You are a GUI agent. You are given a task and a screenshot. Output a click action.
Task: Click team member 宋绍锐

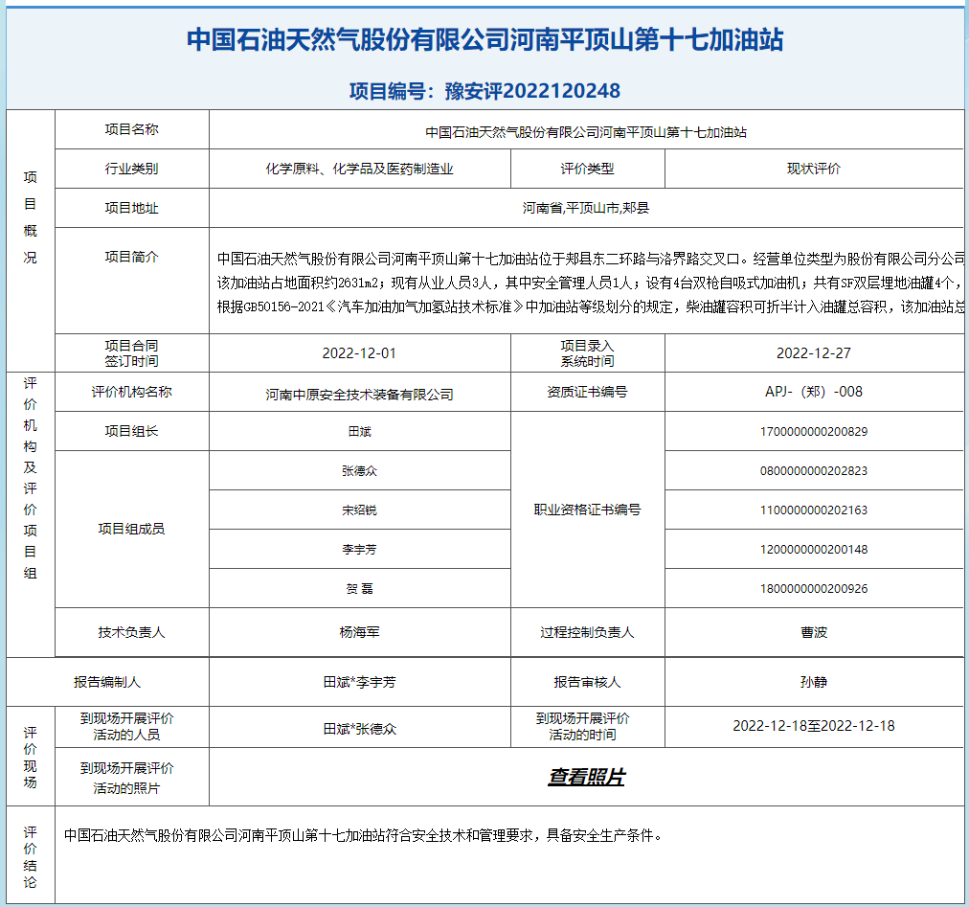coord(360,510)
